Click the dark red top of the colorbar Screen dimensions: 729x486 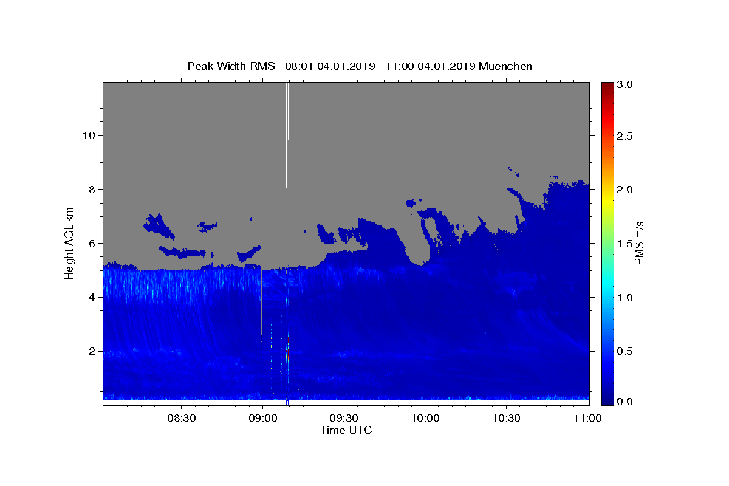tap(607, 88)
